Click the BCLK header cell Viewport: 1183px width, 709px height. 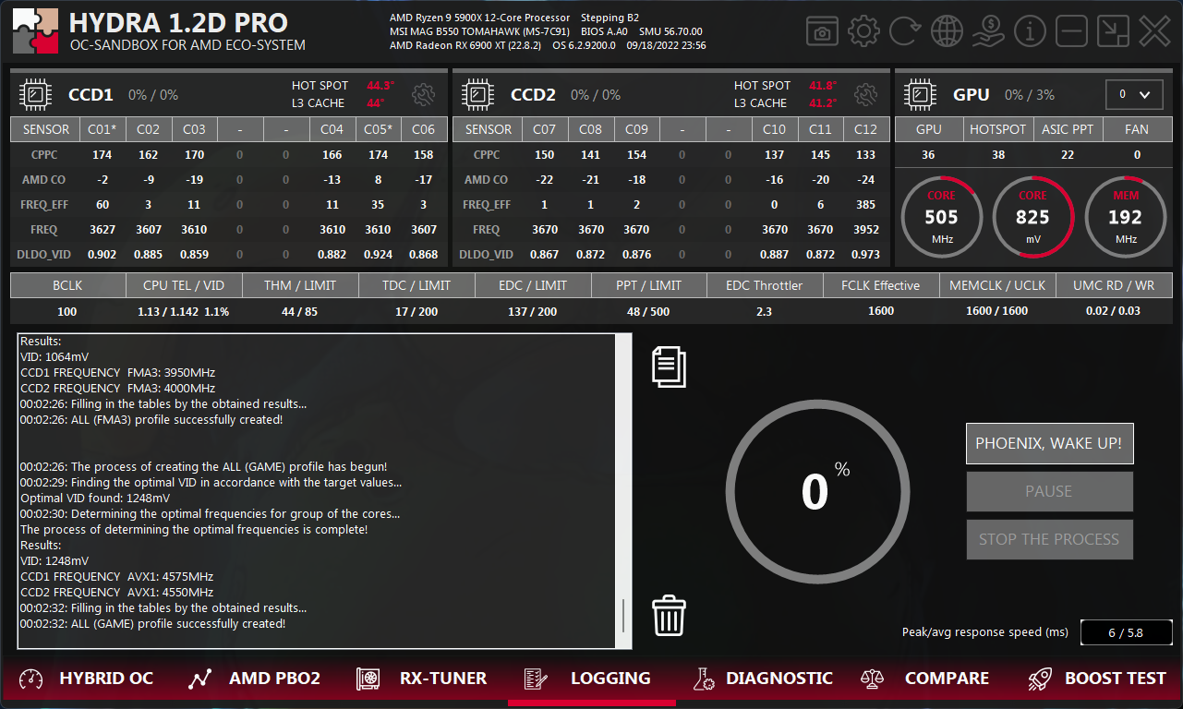pyautogui.click(x=67, y=285)
